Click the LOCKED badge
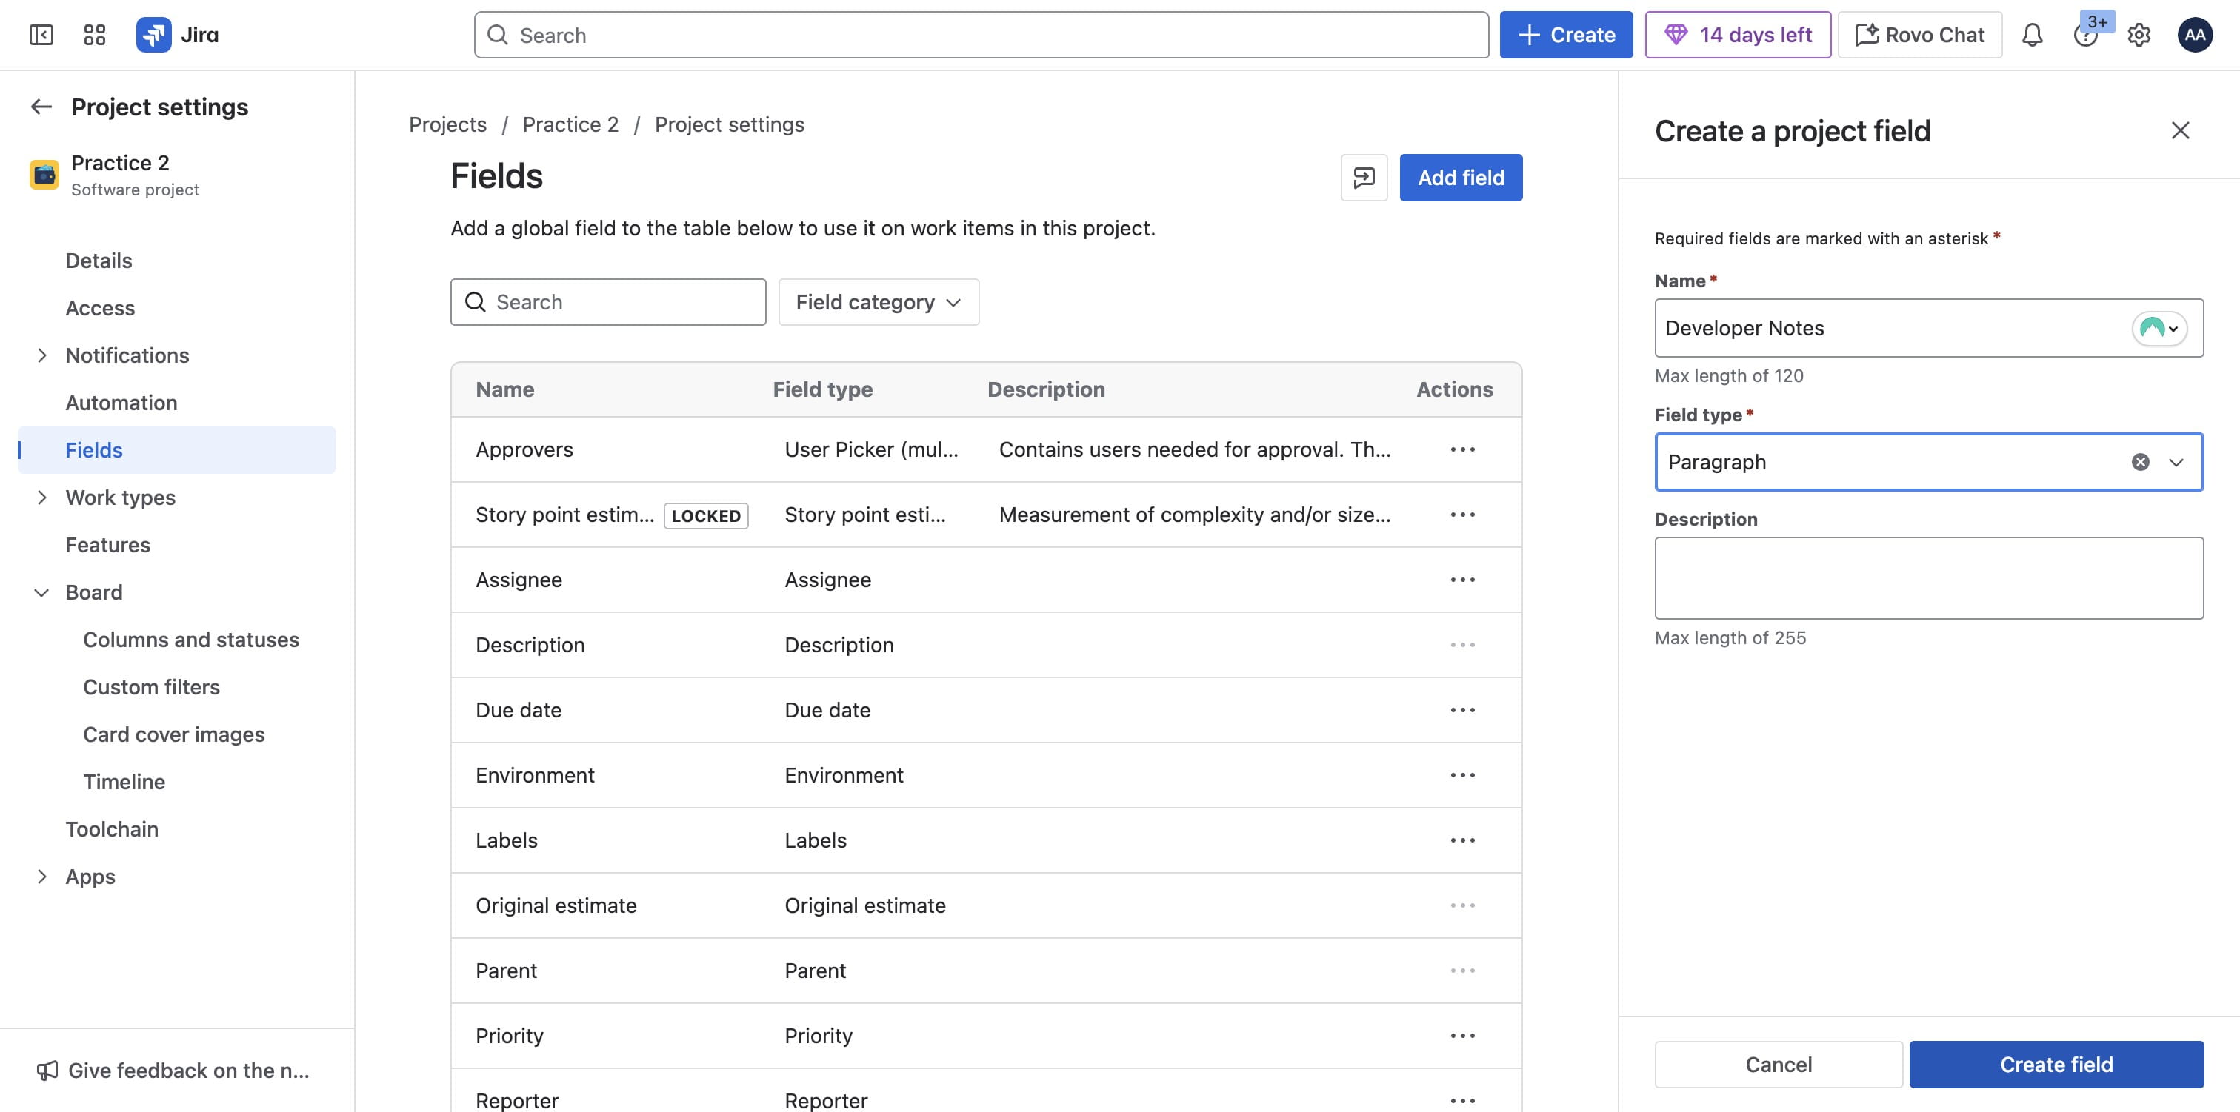The image size is (2240, 1112). [705, 515]
